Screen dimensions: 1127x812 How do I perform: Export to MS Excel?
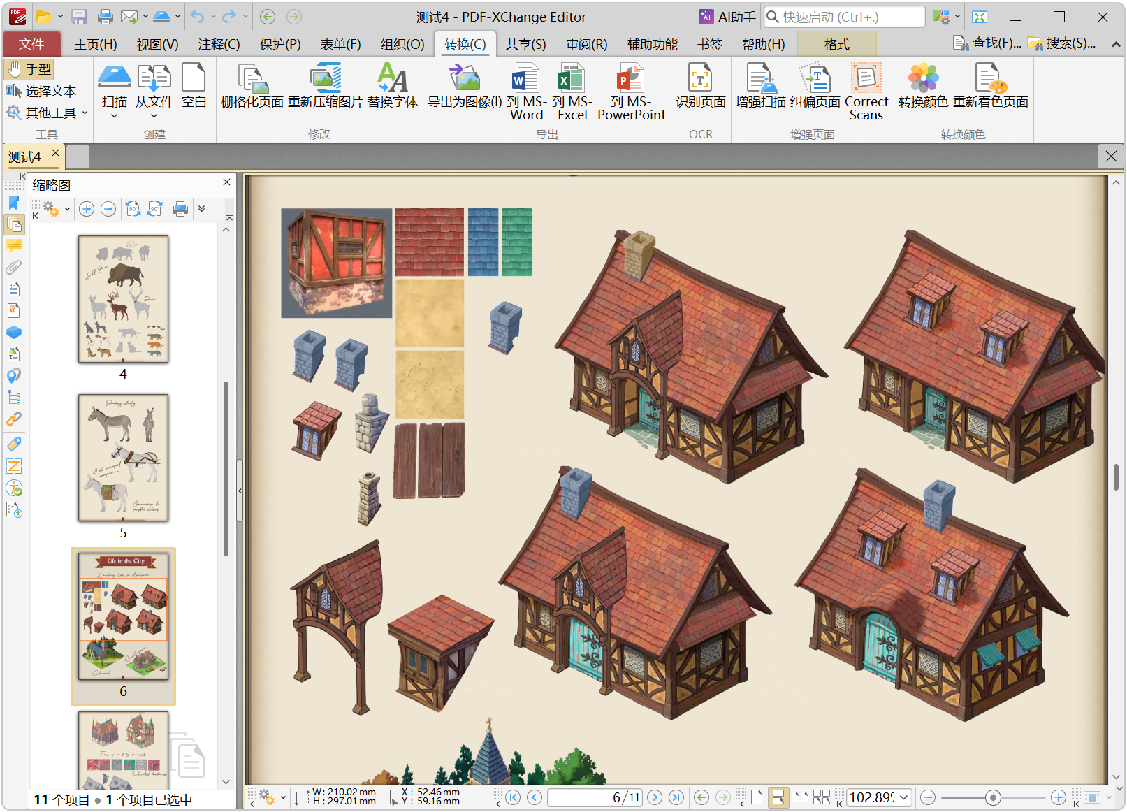pyautogui.click(x=572, y=92)
